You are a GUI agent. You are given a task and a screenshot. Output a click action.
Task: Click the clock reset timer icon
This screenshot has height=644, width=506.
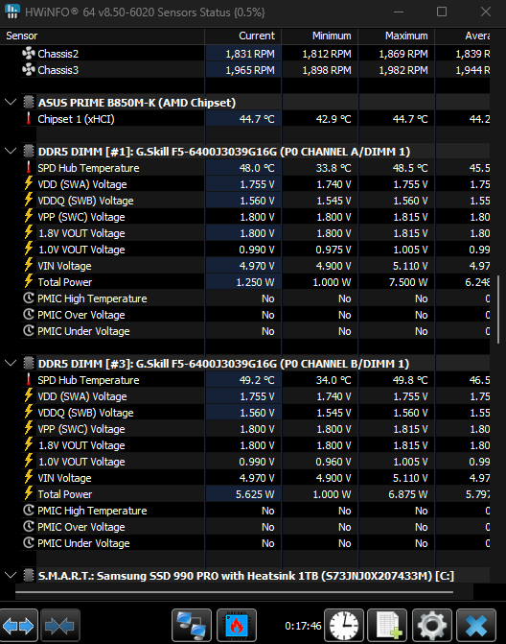[x=344, y=625]
